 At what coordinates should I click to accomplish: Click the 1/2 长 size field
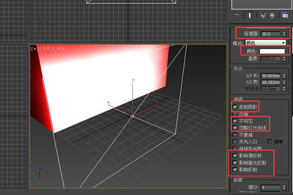click(x=271, y=76)
